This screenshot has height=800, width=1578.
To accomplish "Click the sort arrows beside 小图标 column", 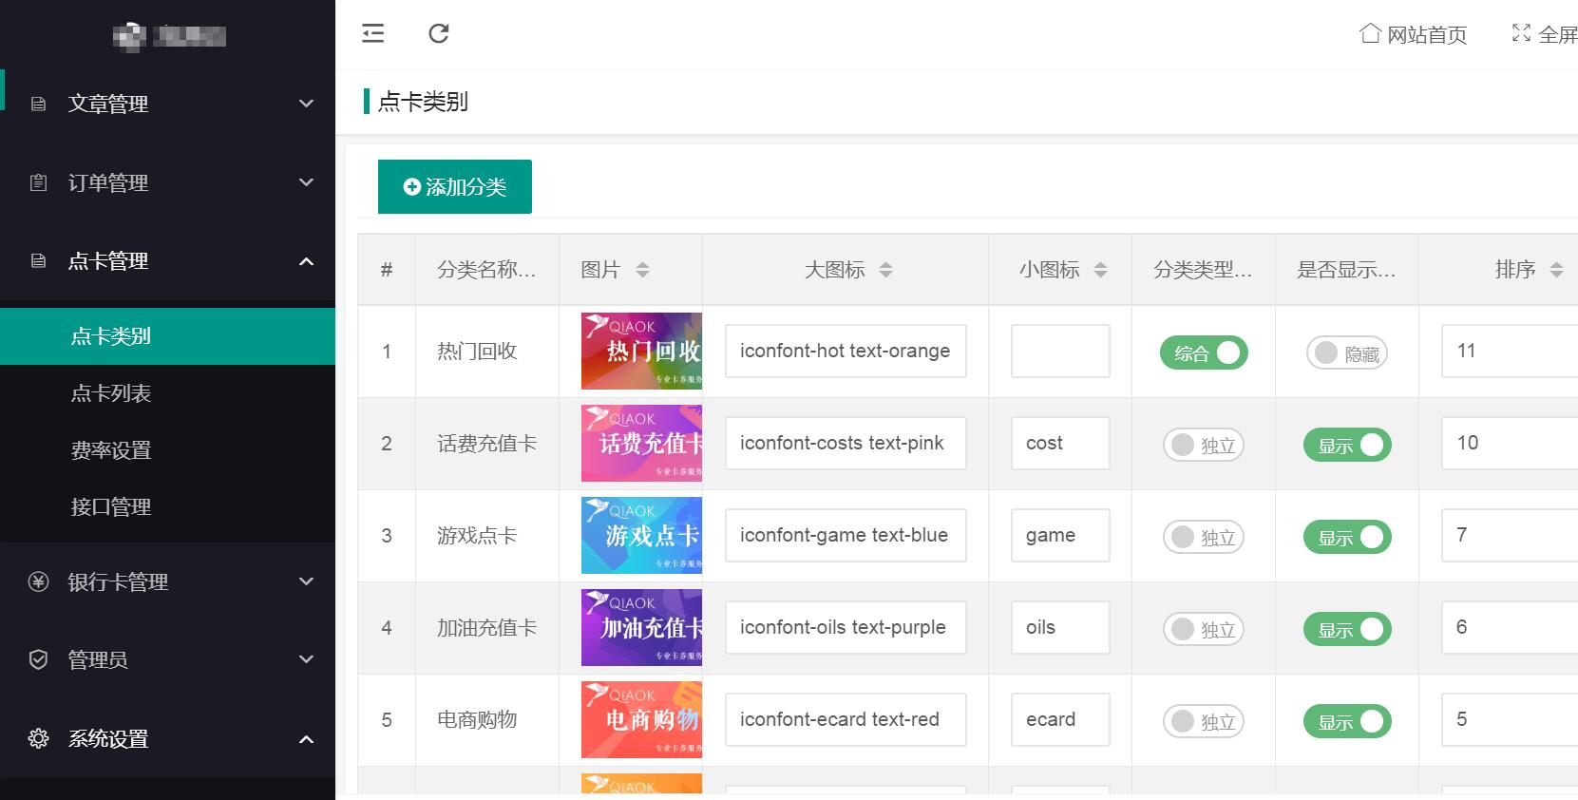I will click(1101, 270).
